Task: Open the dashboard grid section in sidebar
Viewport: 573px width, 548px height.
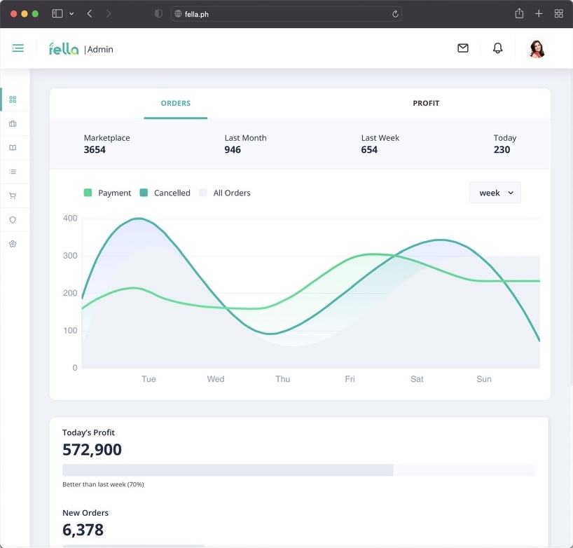Action: 12,99
